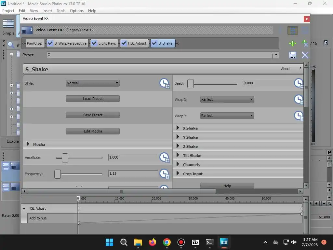Click the Wrap Y animate clock icon
333x250 pixels.
299,116
